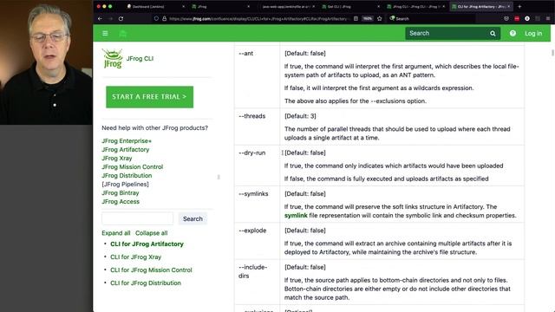Bookmark this page with the star icon
Viewport: 555px width, 312px height.
click(x=380, y=18)
